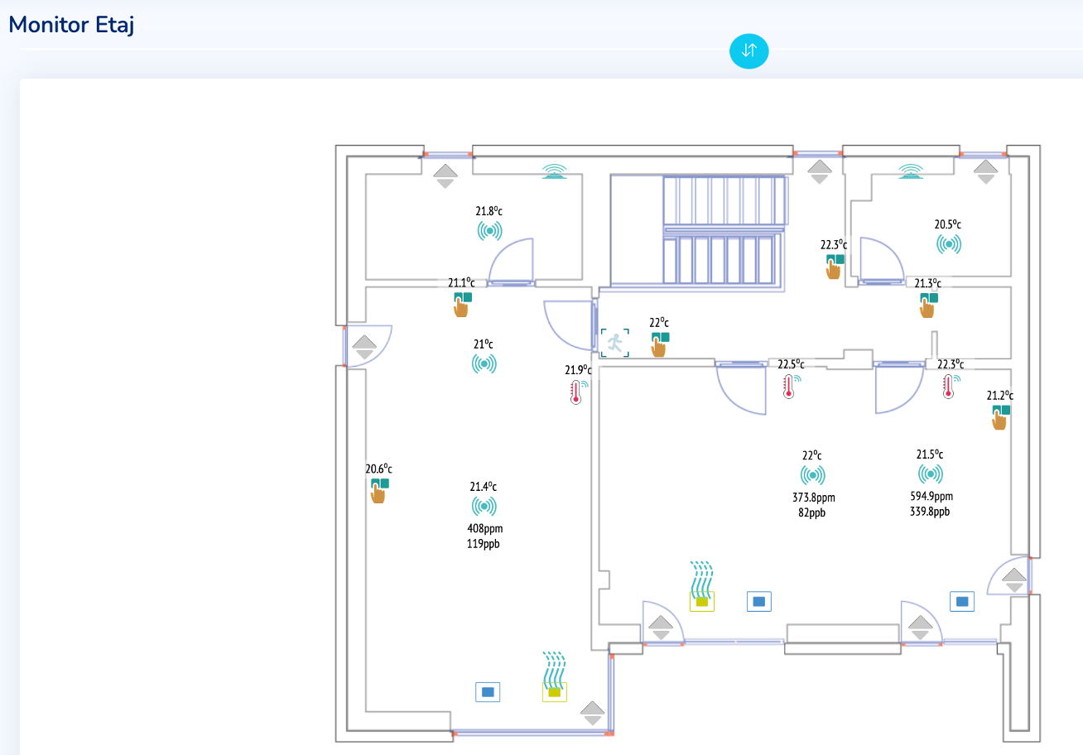Select the blue panel icon beside left heater

488,691
